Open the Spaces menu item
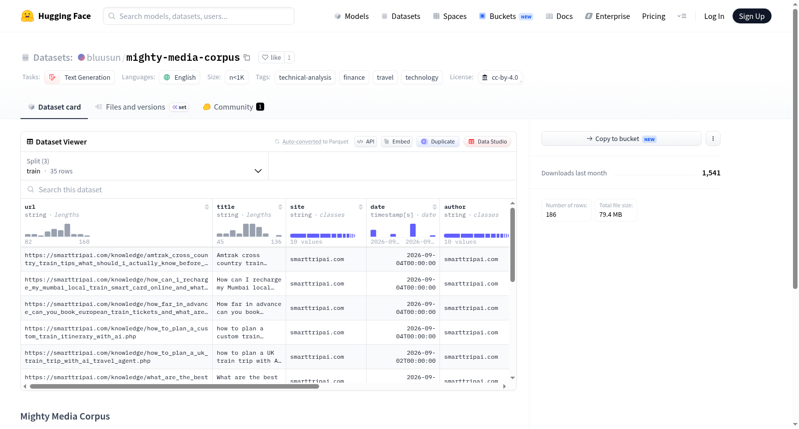The image size is (799, 429). click(x=450, y=16)
